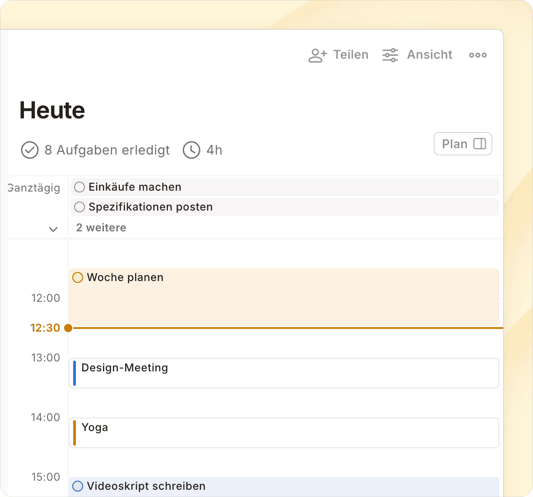The width and height of the screenshot is (533, 497).
Task: Expand '2 weitere' all-day tasks
Action: tap(101, 228)
